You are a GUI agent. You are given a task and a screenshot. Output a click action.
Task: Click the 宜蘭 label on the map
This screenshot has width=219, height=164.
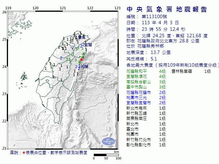(88, 45)
